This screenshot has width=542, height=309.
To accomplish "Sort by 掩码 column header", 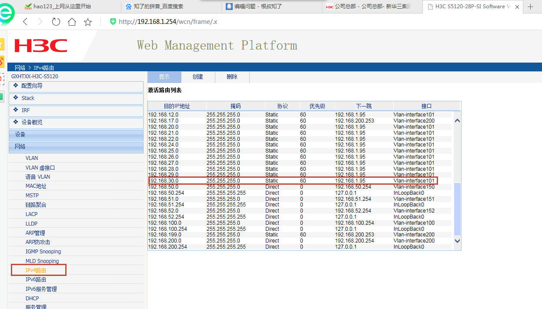I will coord(235,106).
